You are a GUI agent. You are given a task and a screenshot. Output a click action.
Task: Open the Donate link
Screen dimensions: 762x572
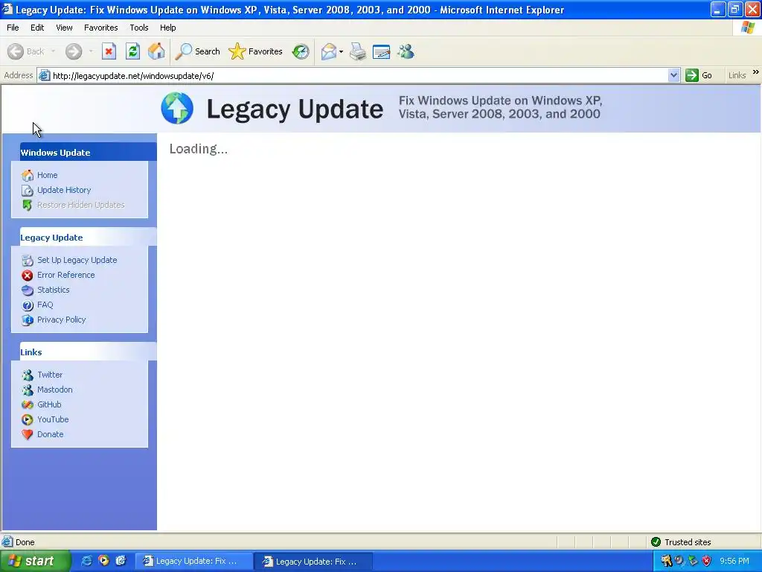(50, 435)
